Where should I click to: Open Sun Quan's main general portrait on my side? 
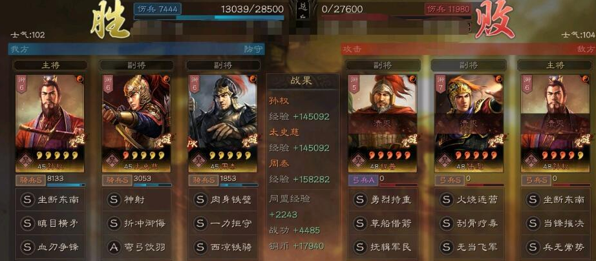(x=50, y=123)
